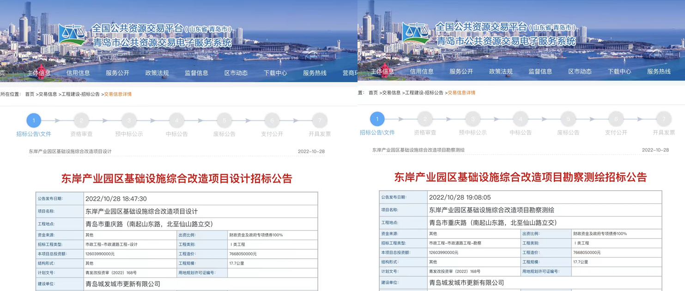Open 预中标公示 step label on right page
685x291 pixels.
click(x=473, y=133)
